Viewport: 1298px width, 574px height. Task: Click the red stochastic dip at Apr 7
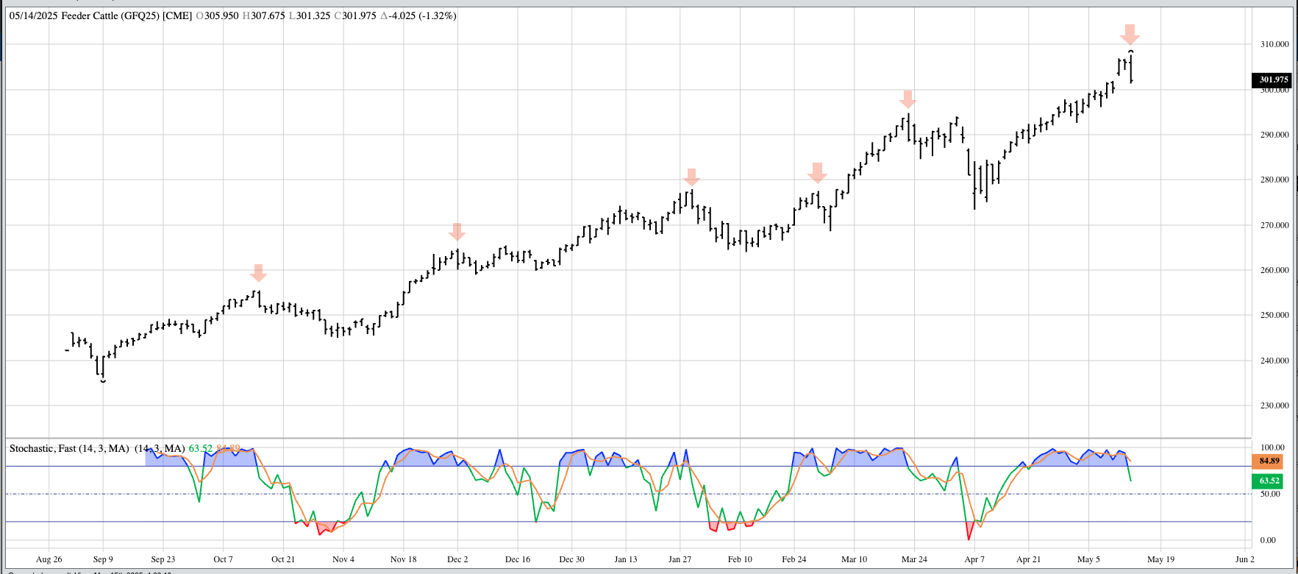tap(969, 534)
